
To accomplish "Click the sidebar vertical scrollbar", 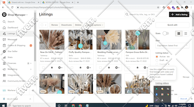I will pyautogui.click(x=35, y=37).
